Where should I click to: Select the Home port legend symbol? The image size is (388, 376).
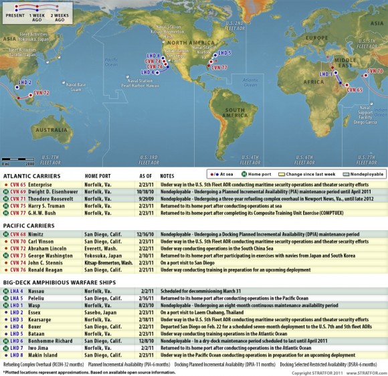(244, 174)
